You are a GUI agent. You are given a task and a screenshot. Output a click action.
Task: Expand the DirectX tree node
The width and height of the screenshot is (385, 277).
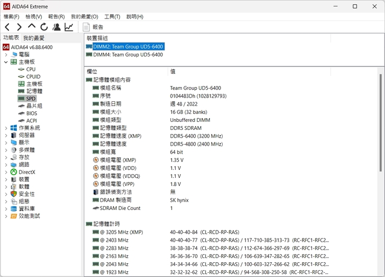[6, 172]
